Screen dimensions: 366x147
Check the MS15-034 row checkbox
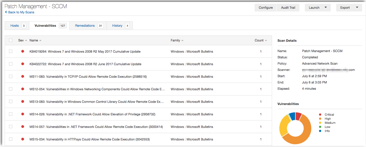coord(11,139)
